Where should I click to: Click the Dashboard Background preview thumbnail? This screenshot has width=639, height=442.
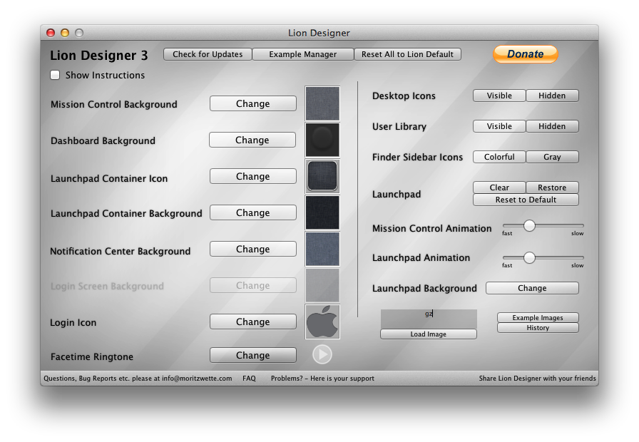[x=322, y=140]
